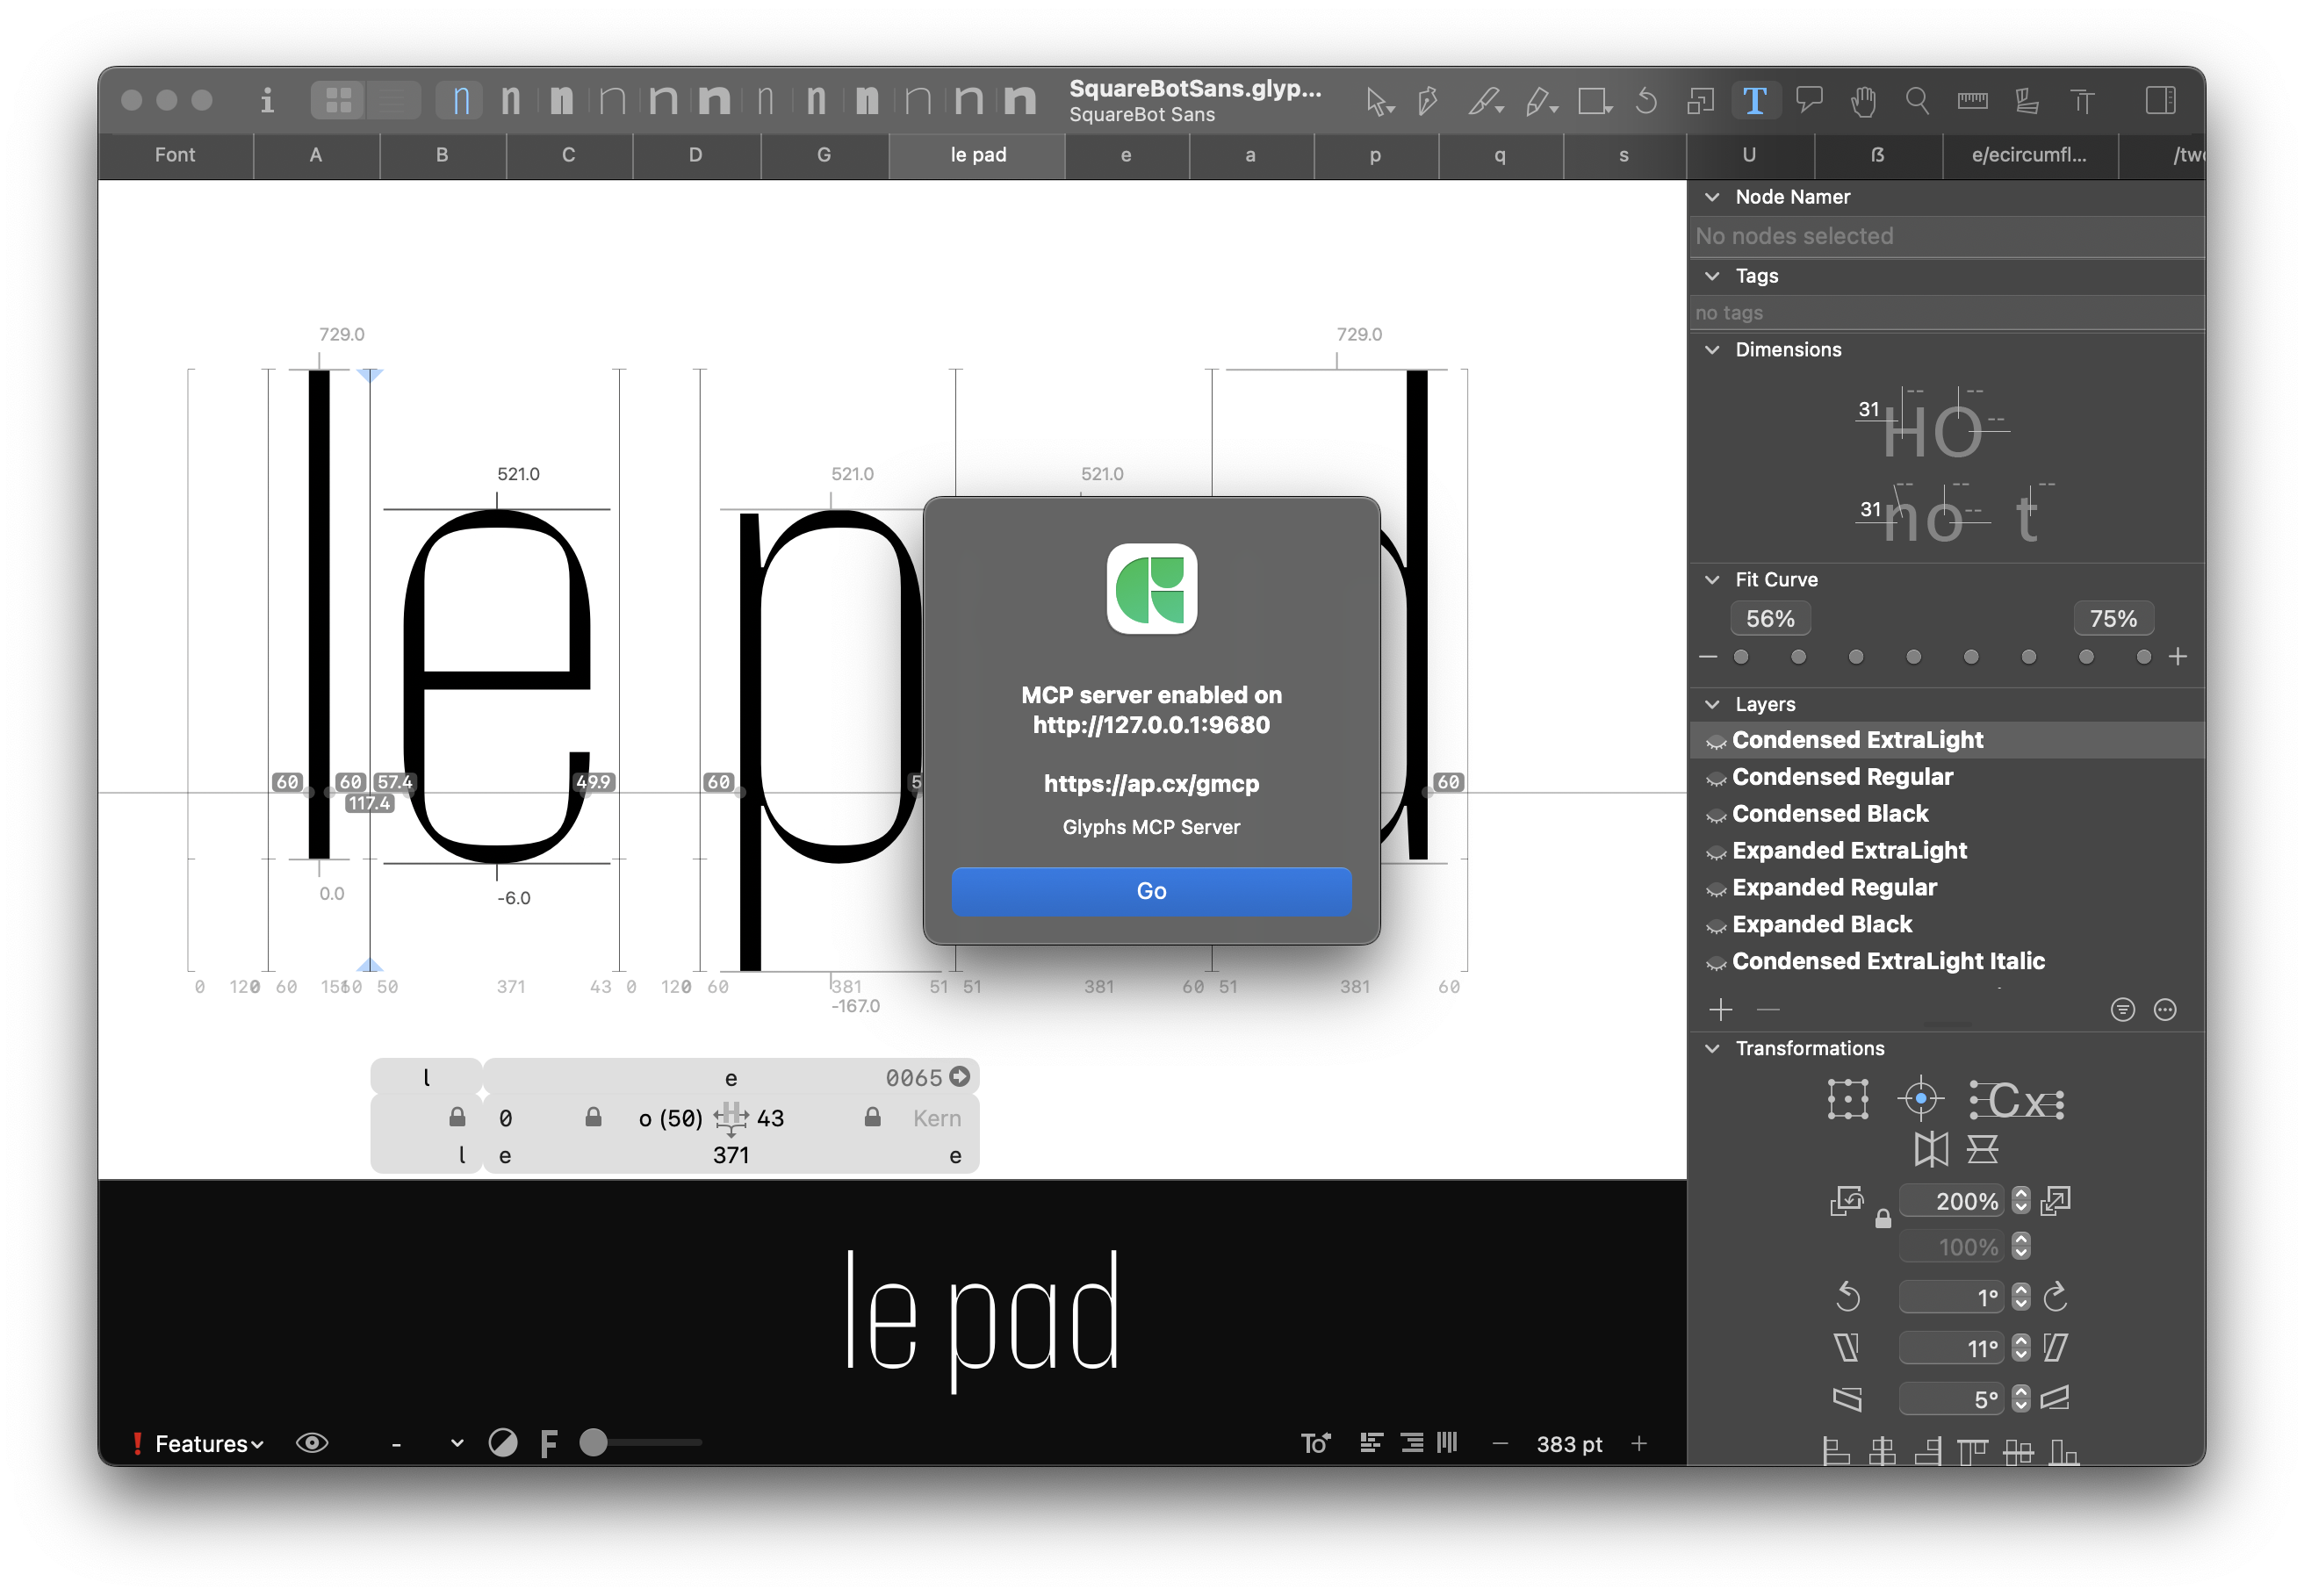Show the Expanded Black layer
Screen dimensions: 2304x1596
1715,925
